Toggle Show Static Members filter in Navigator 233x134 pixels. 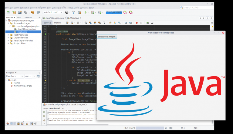click(15, 123)
